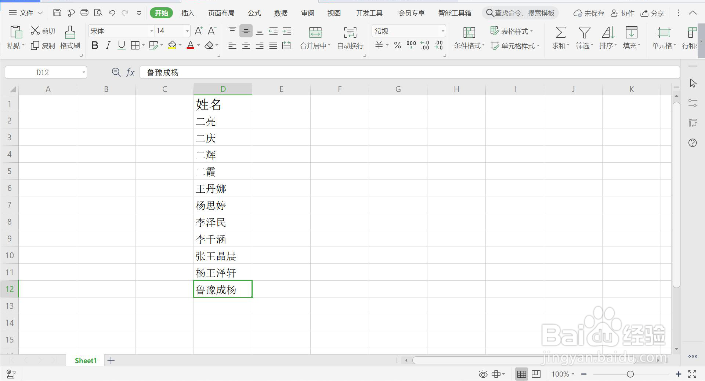Screen dimensions: 705x381
Task: Add a new sheet with the plus button
Action: [111, 360]
